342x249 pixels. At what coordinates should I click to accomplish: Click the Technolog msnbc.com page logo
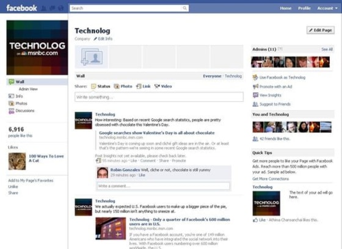pos(37,48)
